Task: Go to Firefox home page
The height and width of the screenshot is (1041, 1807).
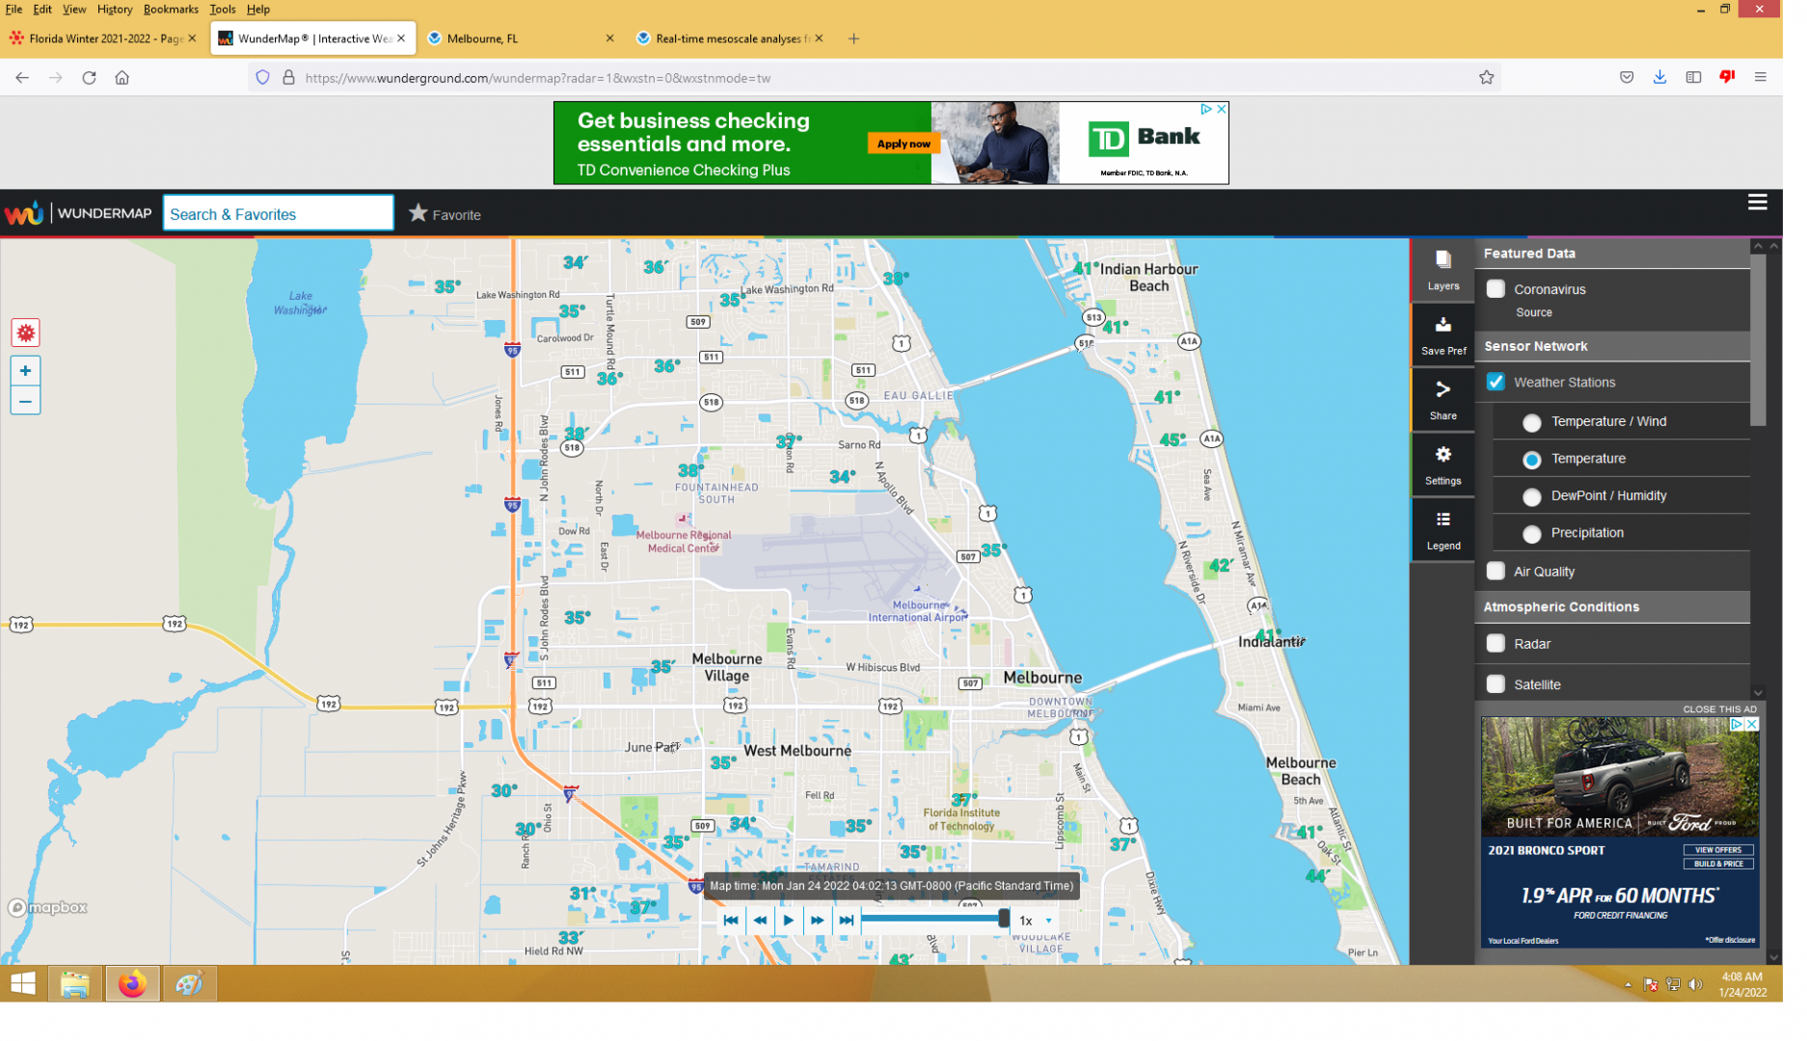Action: tap(123, 79)
